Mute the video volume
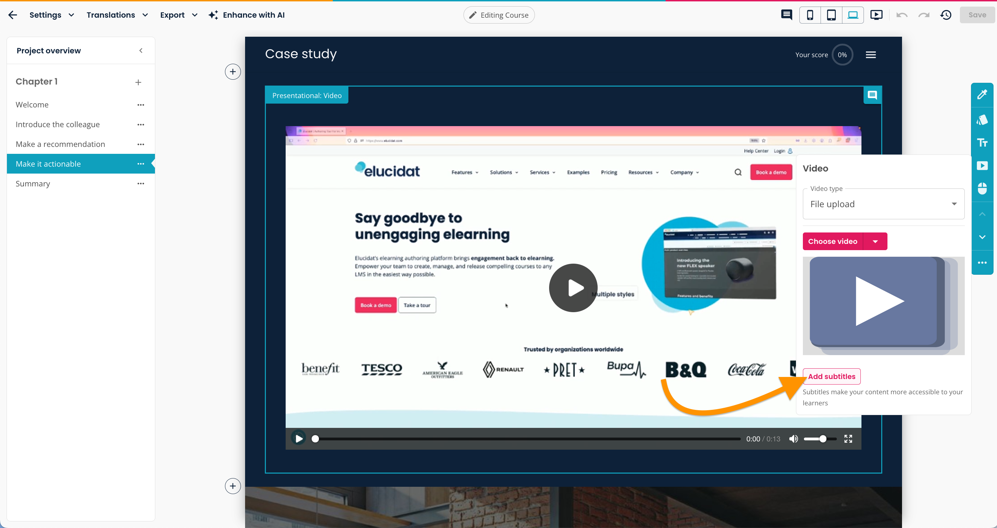 point(794,439)
